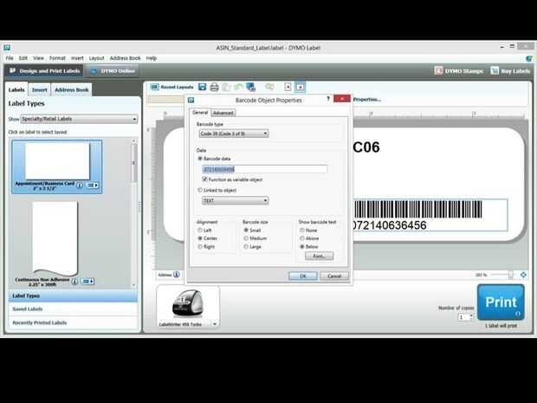This screenshot has height=403, width=537.
Task: Open the DYMO Online tab
Action: 113,71
